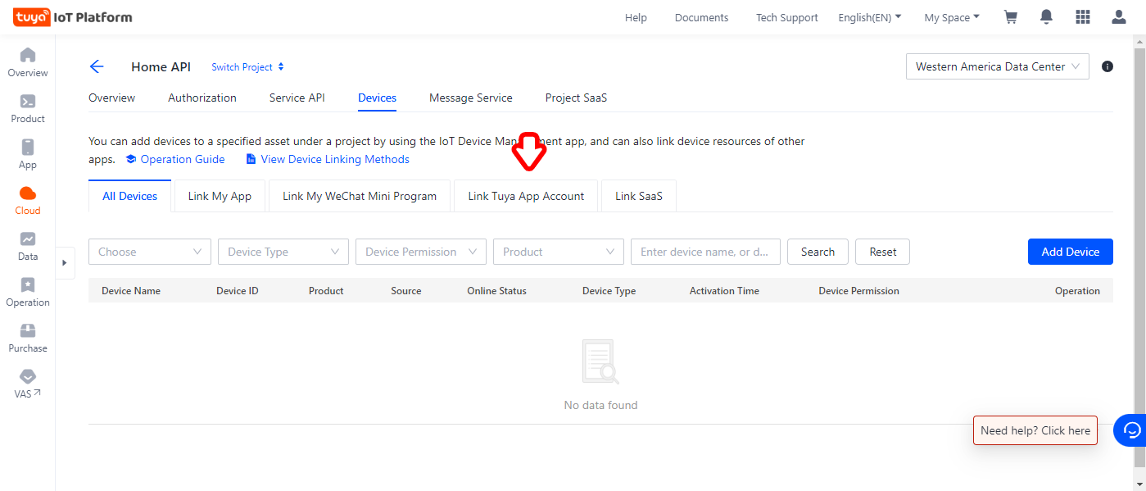Click the device name search field
Viewport: 1146px width, 491px height.
click(x=705, y=252)
